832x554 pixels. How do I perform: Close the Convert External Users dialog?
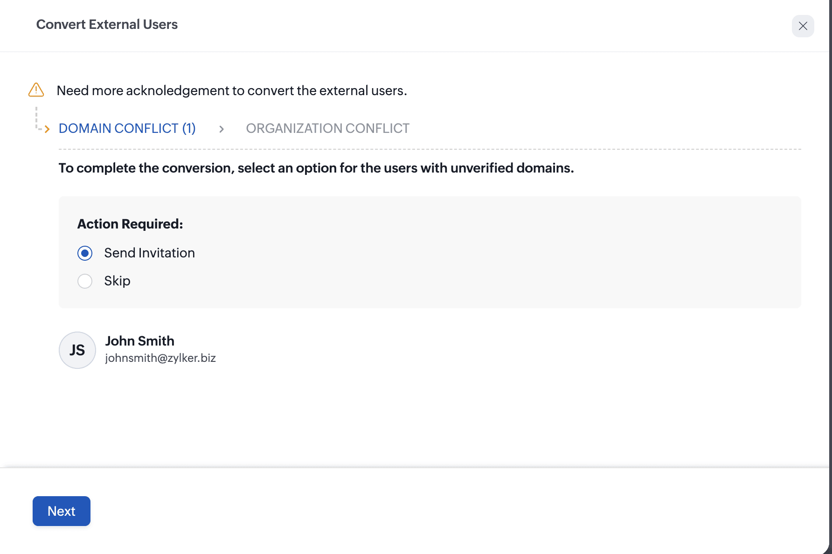tap(803, 26)
